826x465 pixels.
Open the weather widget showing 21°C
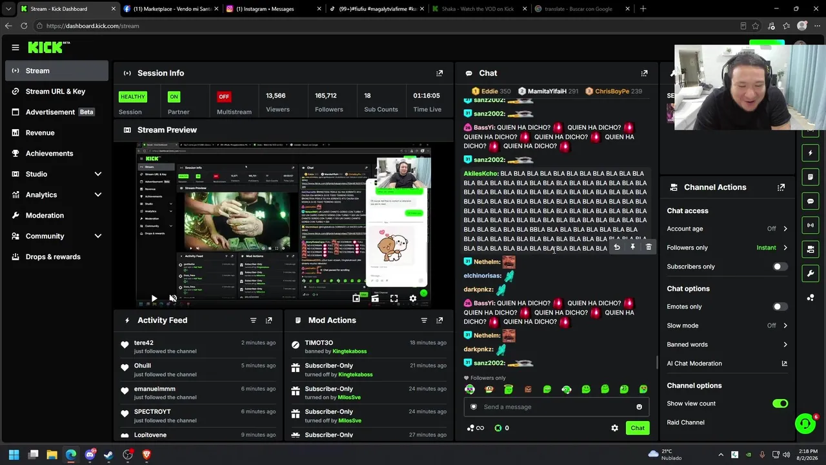click(x=665, y=455)
